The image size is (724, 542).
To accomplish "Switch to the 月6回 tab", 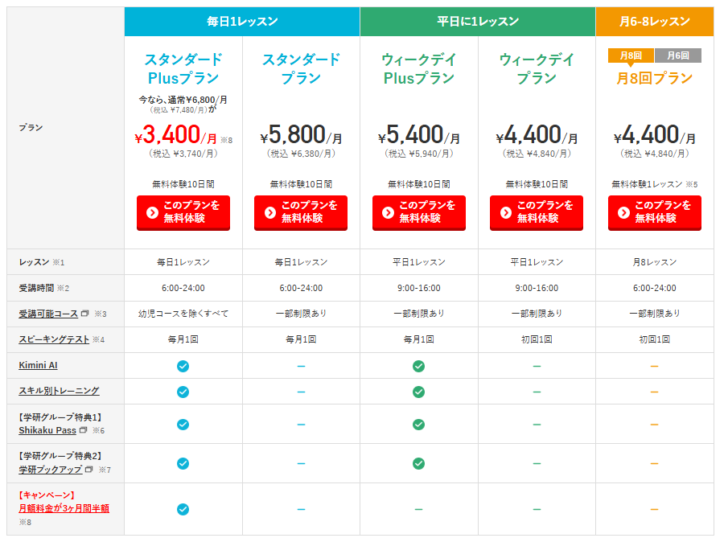I will click(678, 55).
